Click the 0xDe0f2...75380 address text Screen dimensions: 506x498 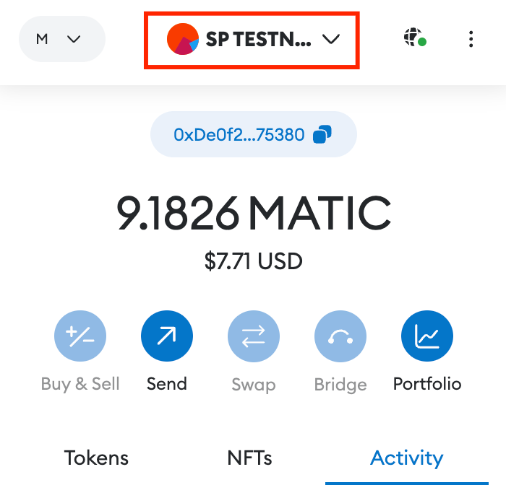tap(239, 134)
